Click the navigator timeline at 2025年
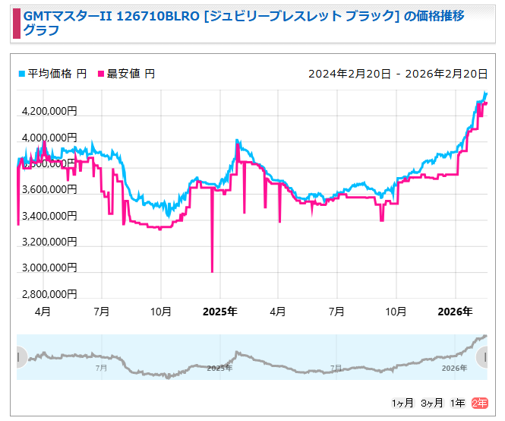Image resolution: width=505 pixels, height=421 pixels. [x=219, y=368]
